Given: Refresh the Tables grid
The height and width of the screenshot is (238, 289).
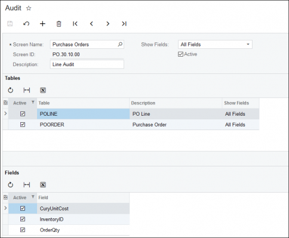Looking at the screenshot, I should (x=10, y=90).
